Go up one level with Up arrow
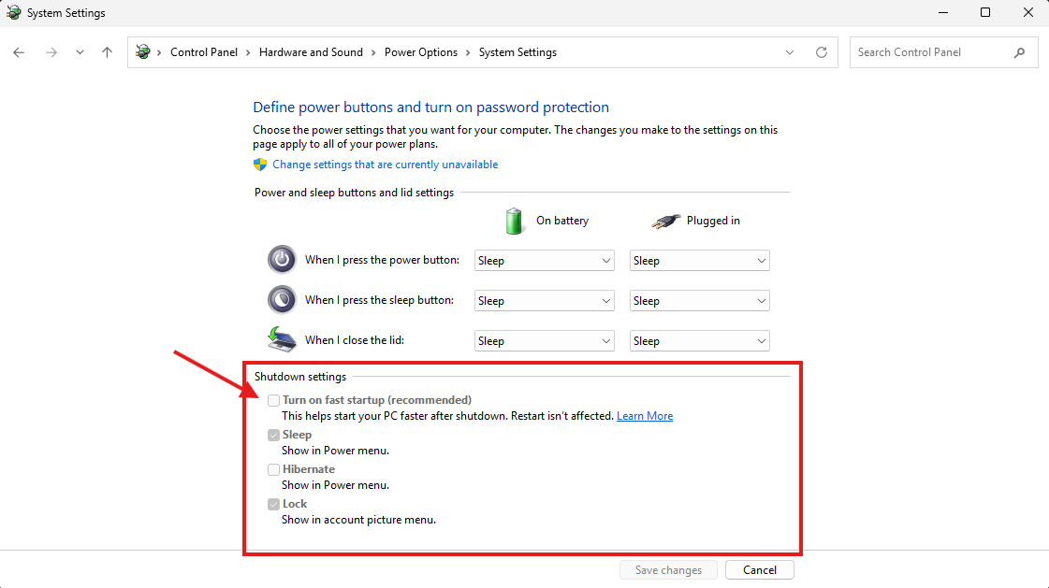 click(x=107, y=52)
